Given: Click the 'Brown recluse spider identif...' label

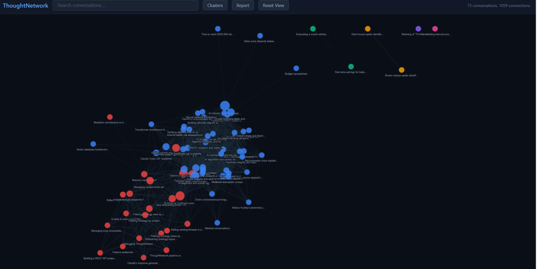Looking at the screenshot, I should (x=401, y=76).
